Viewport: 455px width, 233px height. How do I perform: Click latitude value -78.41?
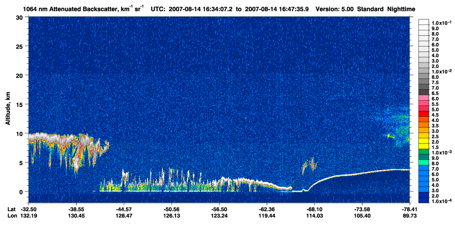tap(409, 209)
